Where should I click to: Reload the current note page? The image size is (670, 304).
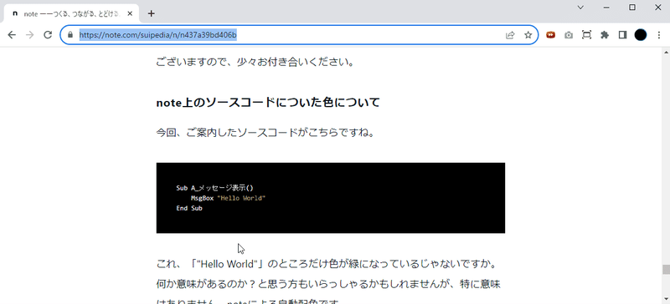(48, 35)
